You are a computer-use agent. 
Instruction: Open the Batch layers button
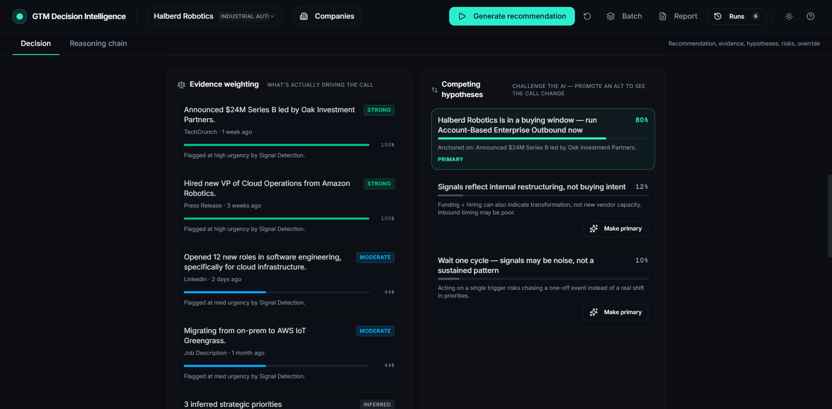[624, 16]
